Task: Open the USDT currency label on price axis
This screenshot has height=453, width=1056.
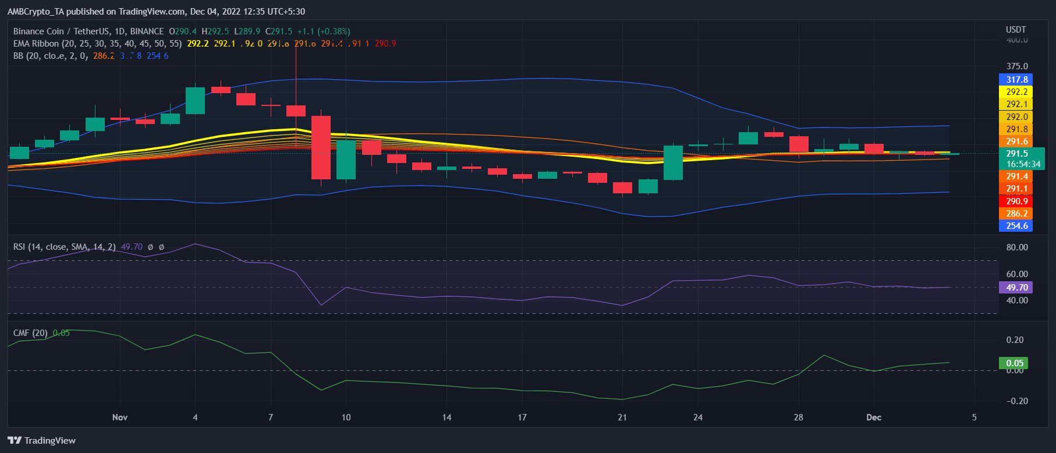Action: click(1016, 30)
